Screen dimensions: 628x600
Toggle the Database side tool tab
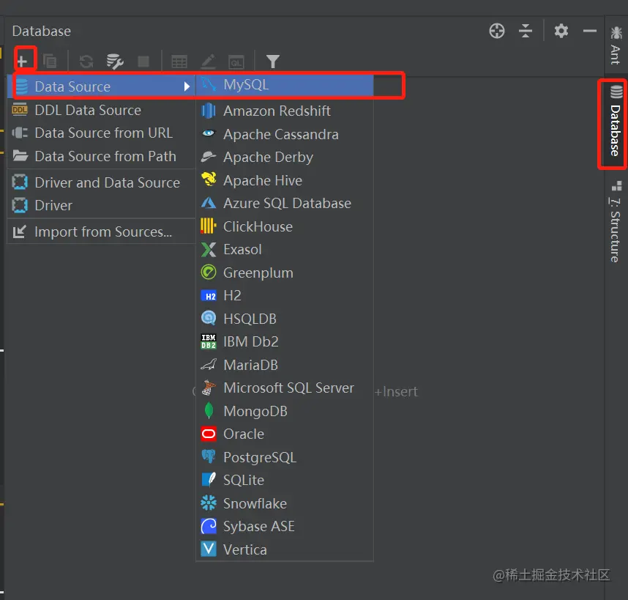pyautogui.click(x=616, y=122)
